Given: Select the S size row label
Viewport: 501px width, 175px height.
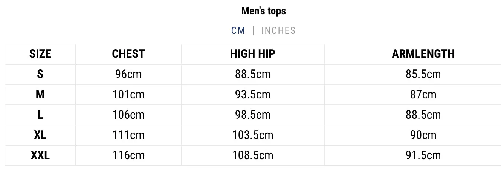Looking at the screenshot, I should pos(40,74).
